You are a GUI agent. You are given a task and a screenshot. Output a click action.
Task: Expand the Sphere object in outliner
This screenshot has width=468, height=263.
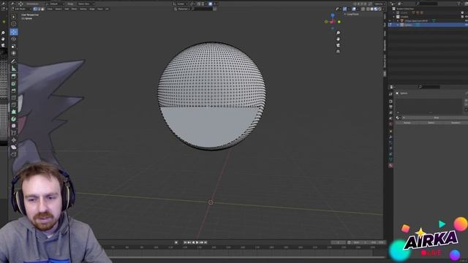pyautogui.click(x=398, y=25)
